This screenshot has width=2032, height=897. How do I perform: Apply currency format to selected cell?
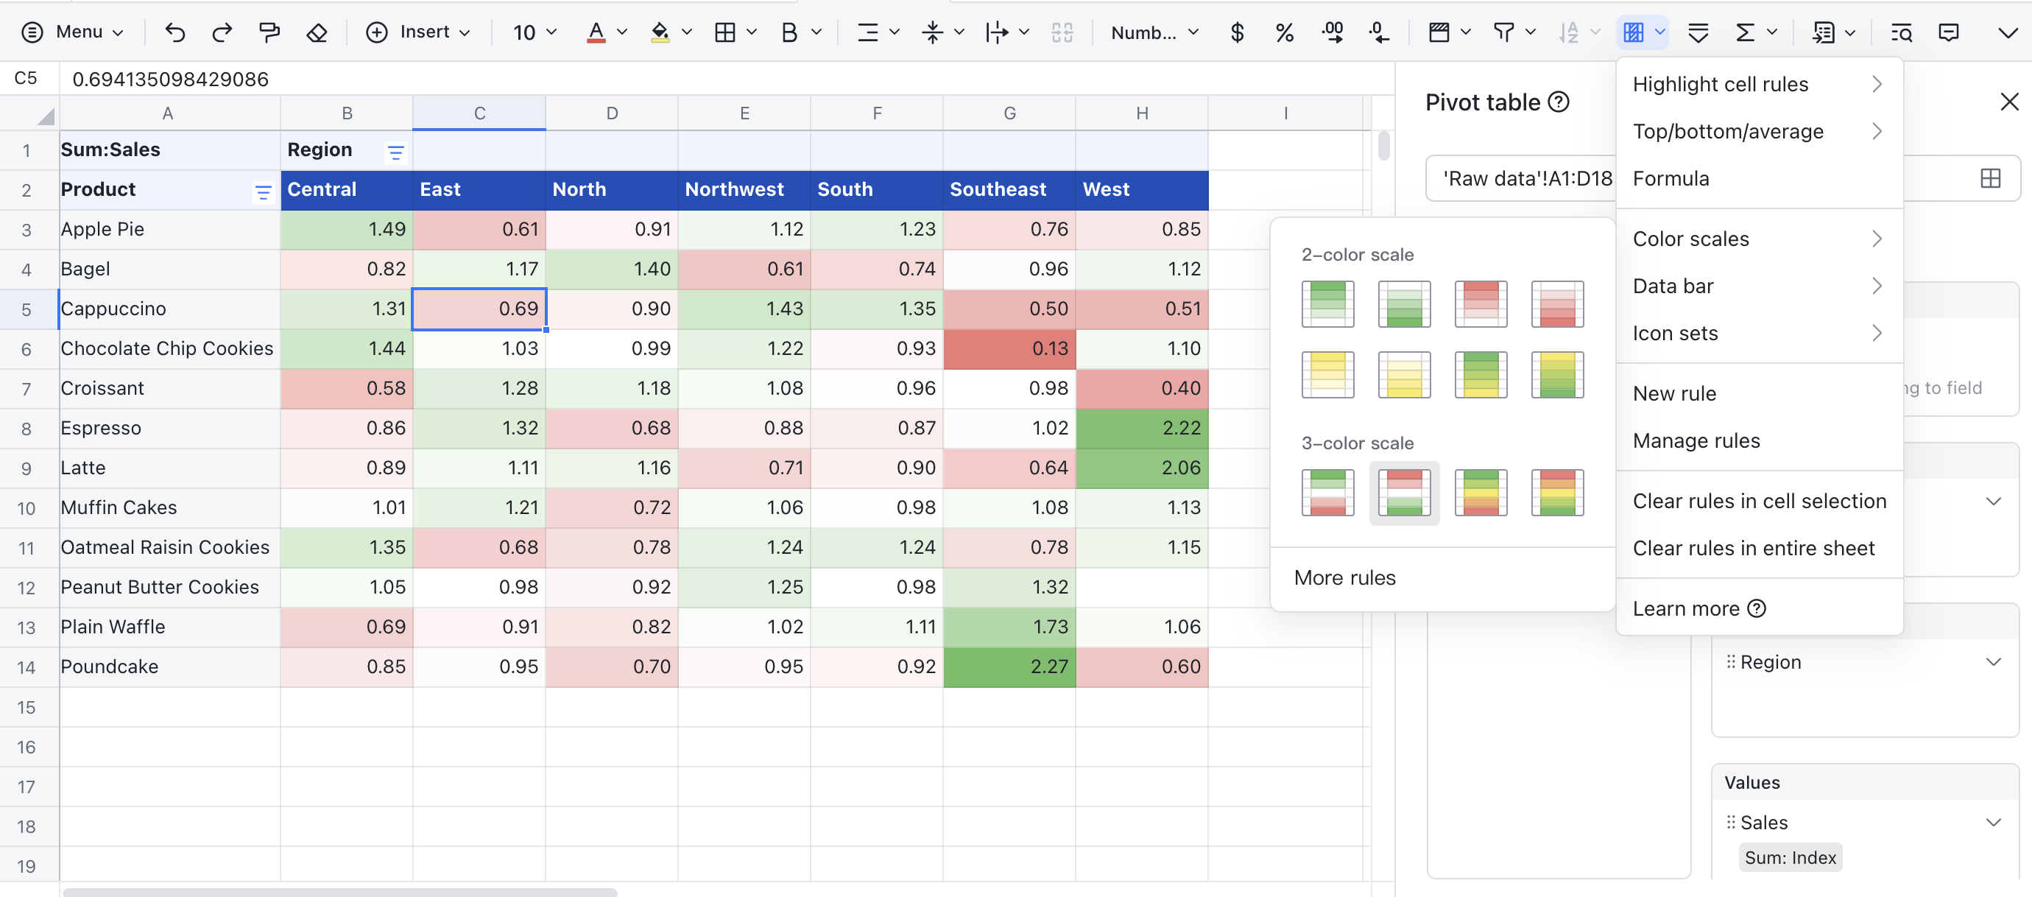[x=1236, y=32]
